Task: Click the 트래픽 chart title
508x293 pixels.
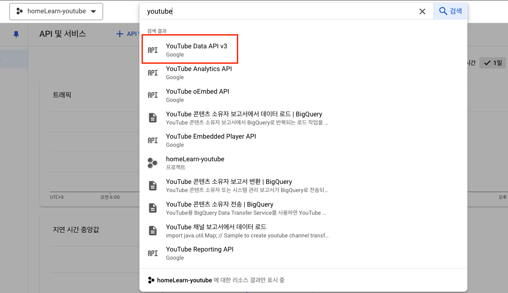Action: (x=62, y=95)
